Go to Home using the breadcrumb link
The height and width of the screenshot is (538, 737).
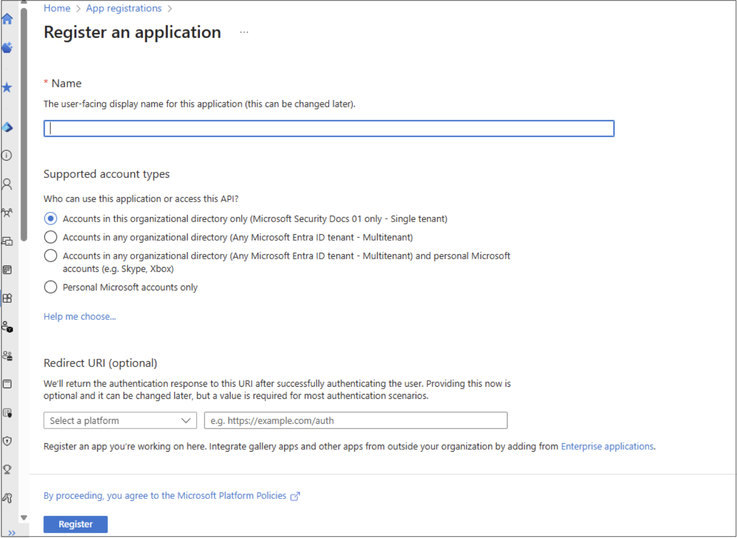click(57, 8)
